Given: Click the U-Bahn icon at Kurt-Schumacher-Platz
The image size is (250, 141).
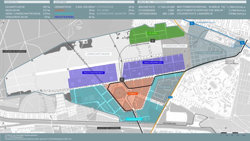Looking at the screenshot, I should pos(242,43).
